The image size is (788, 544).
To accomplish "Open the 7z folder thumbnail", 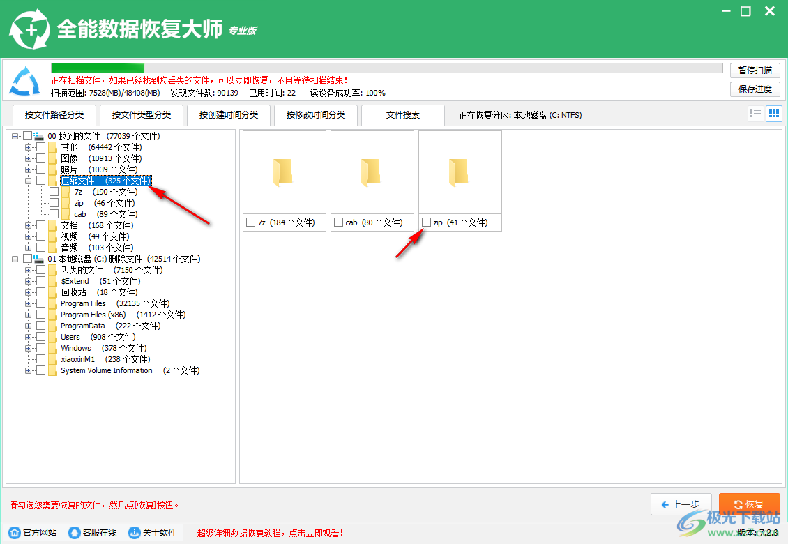I will 284,171.
